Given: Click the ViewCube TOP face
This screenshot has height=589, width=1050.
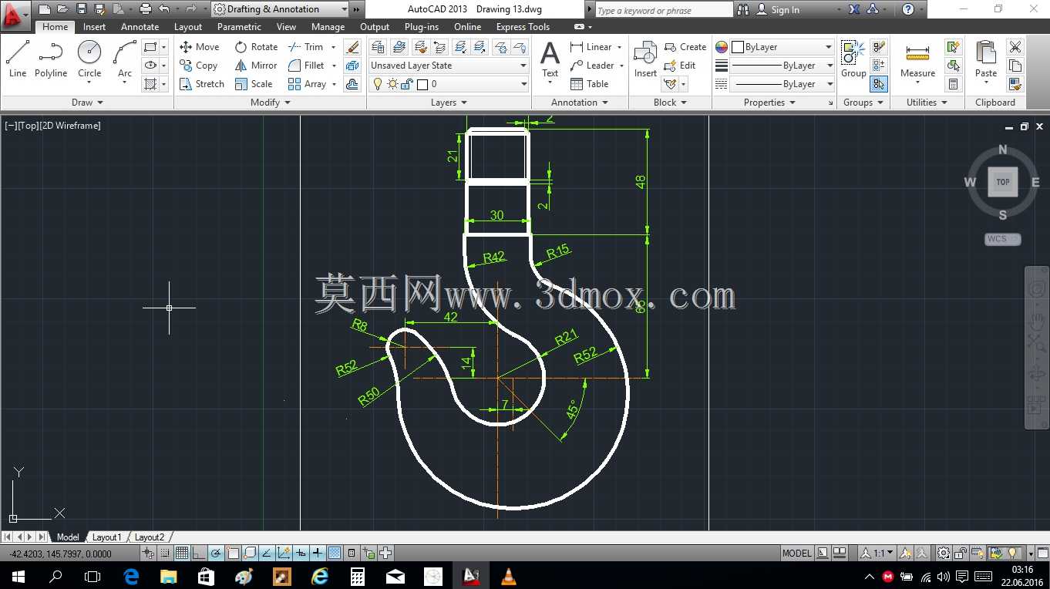Looking at the screenshot, I should [1003, 183].
